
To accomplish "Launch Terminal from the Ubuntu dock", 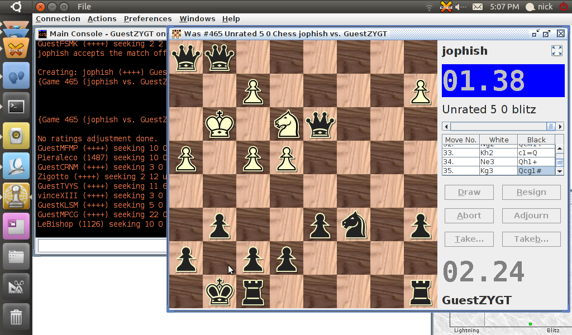I will [x=16, y=106].
